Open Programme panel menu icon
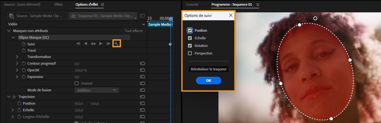381x123 pixels. pos(258,5)
